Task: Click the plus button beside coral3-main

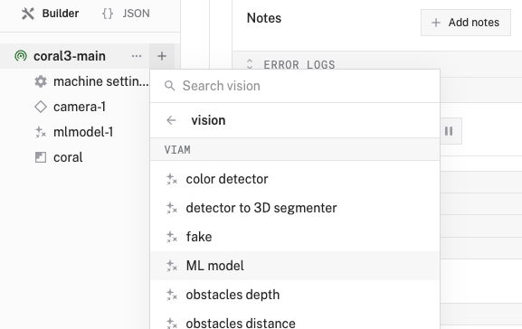Action: tap(162, 56)
